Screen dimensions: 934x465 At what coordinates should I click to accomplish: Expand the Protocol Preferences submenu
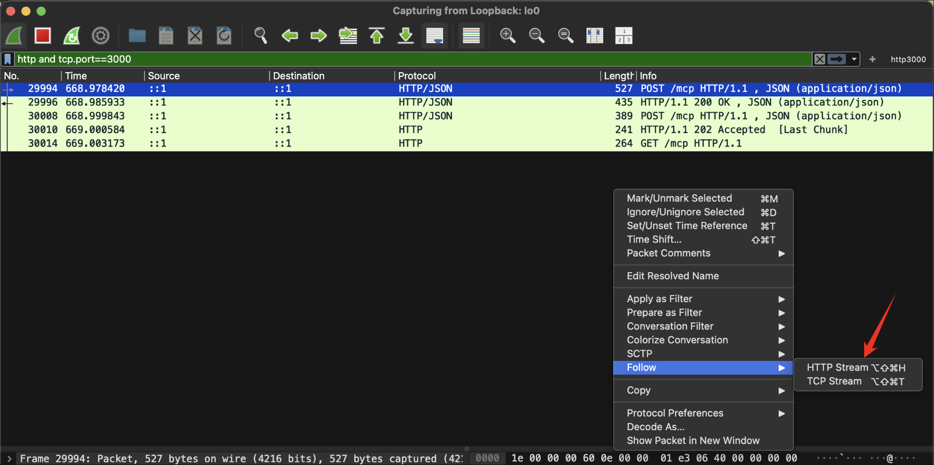pos(703,413)
